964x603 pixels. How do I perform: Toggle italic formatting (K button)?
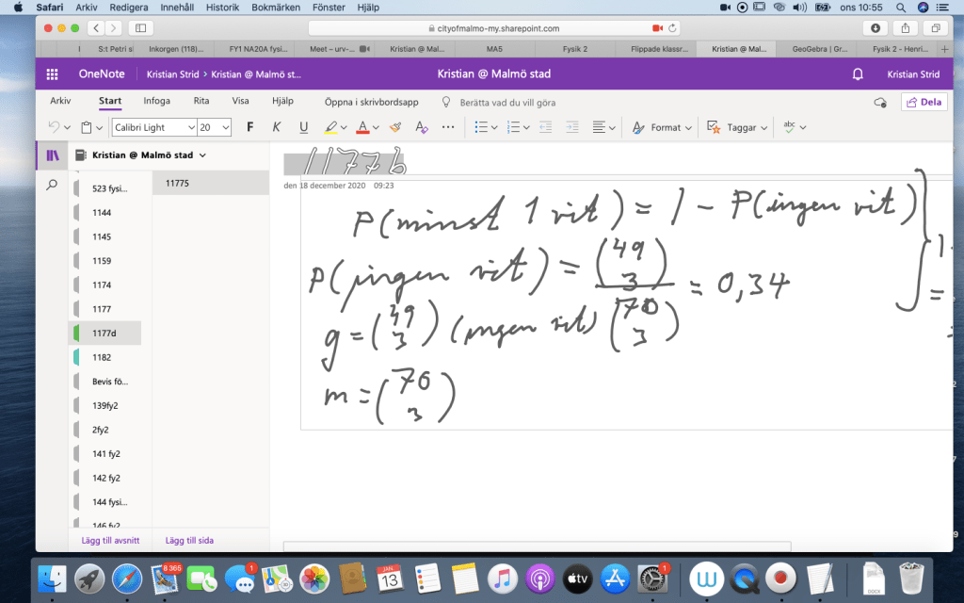coord(277,127)
